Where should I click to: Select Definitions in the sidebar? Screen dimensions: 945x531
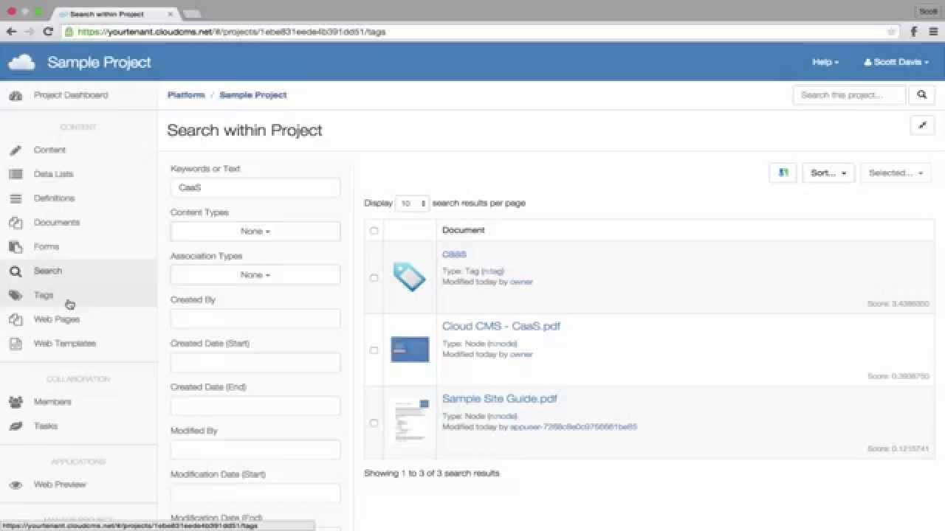point(54,198)
